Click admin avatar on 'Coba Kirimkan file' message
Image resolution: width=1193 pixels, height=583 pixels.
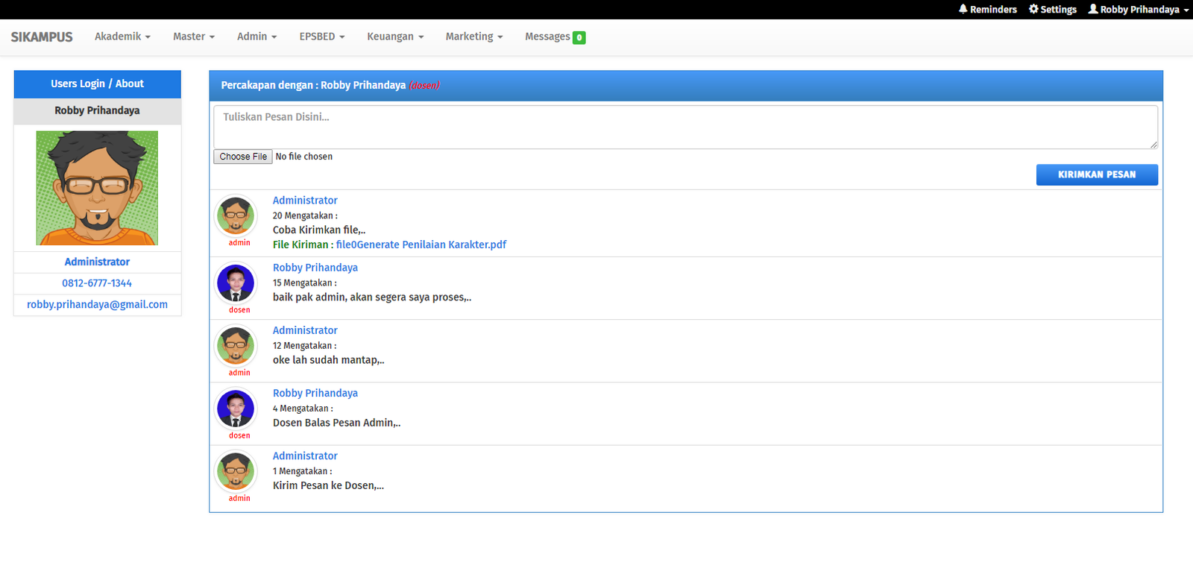pos(236,215)
